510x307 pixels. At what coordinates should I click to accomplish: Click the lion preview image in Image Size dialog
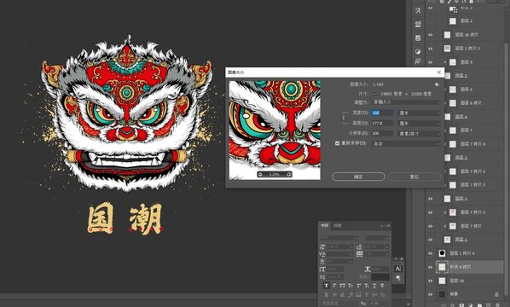[x=275, y=130]
